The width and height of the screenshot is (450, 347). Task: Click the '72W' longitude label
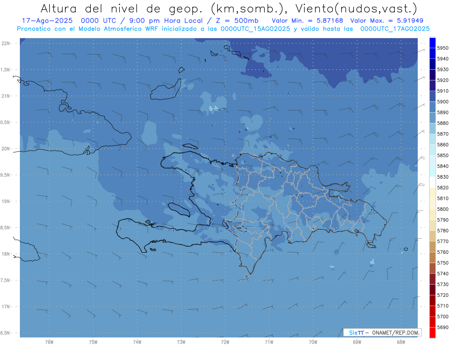(225, 342)
